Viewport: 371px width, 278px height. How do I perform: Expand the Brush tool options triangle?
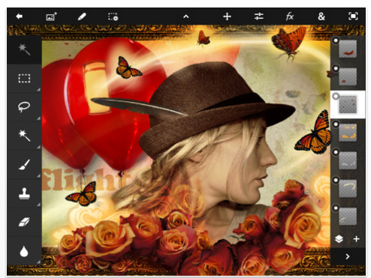click(x=38, y=175)
